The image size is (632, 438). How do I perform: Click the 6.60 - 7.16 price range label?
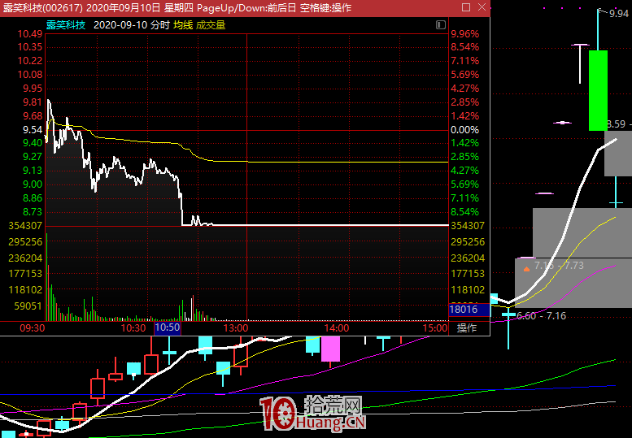[x=542, y=316]
